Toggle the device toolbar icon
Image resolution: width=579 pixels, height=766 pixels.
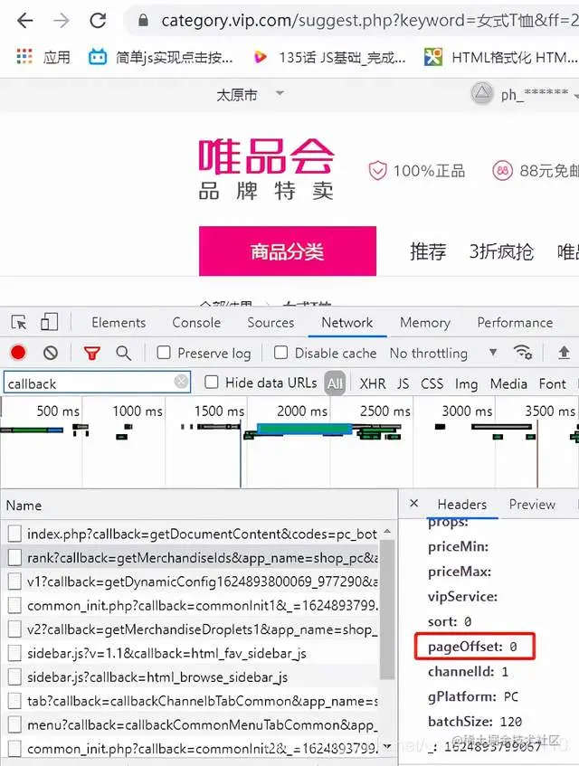49,322
